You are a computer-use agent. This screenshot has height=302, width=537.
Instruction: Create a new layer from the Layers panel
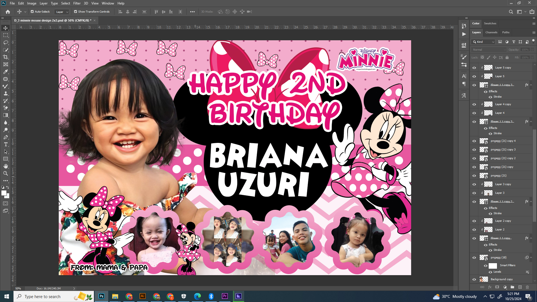pos(520,287)
